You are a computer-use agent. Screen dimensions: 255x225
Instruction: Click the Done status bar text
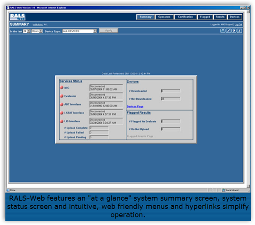(13, 190)
